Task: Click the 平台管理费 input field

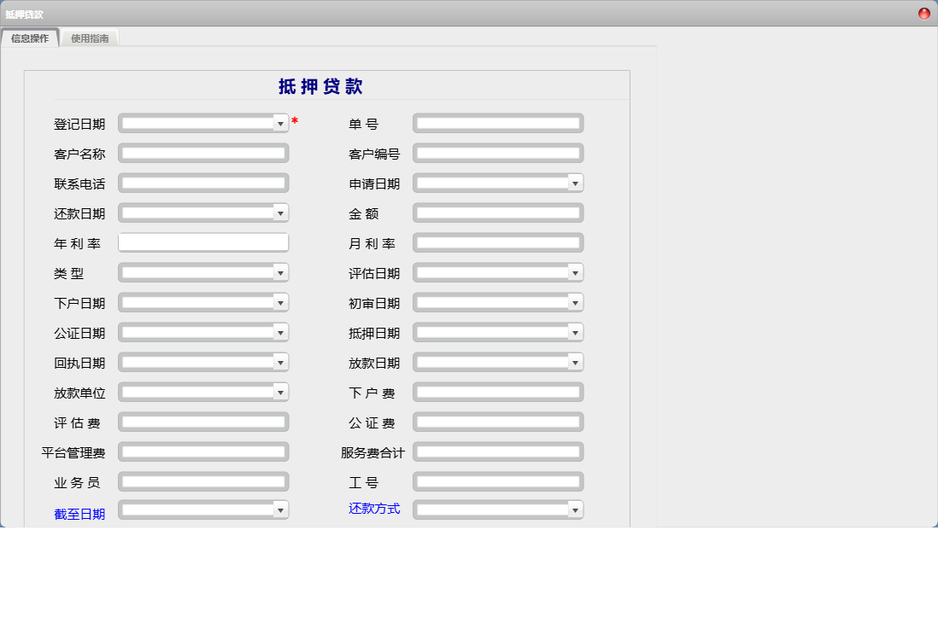Action: coord(203,452)
